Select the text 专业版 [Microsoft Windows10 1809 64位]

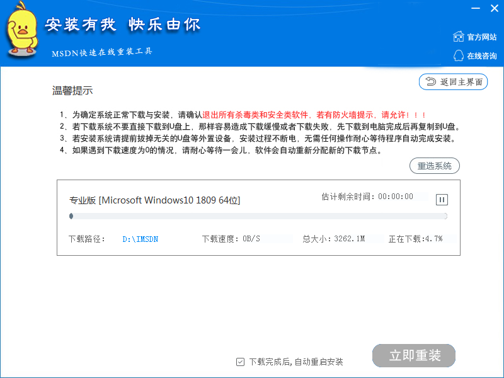coord(154,200)
